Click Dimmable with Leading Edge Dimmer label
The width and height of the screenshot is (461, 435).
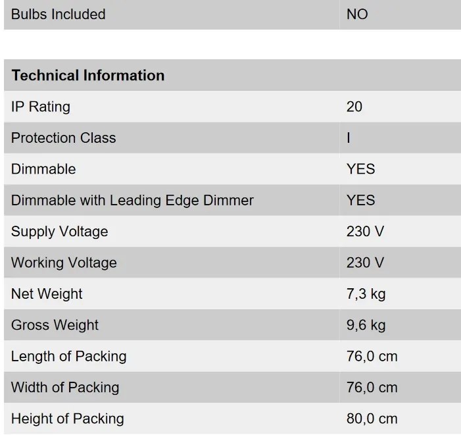[132, 201]
